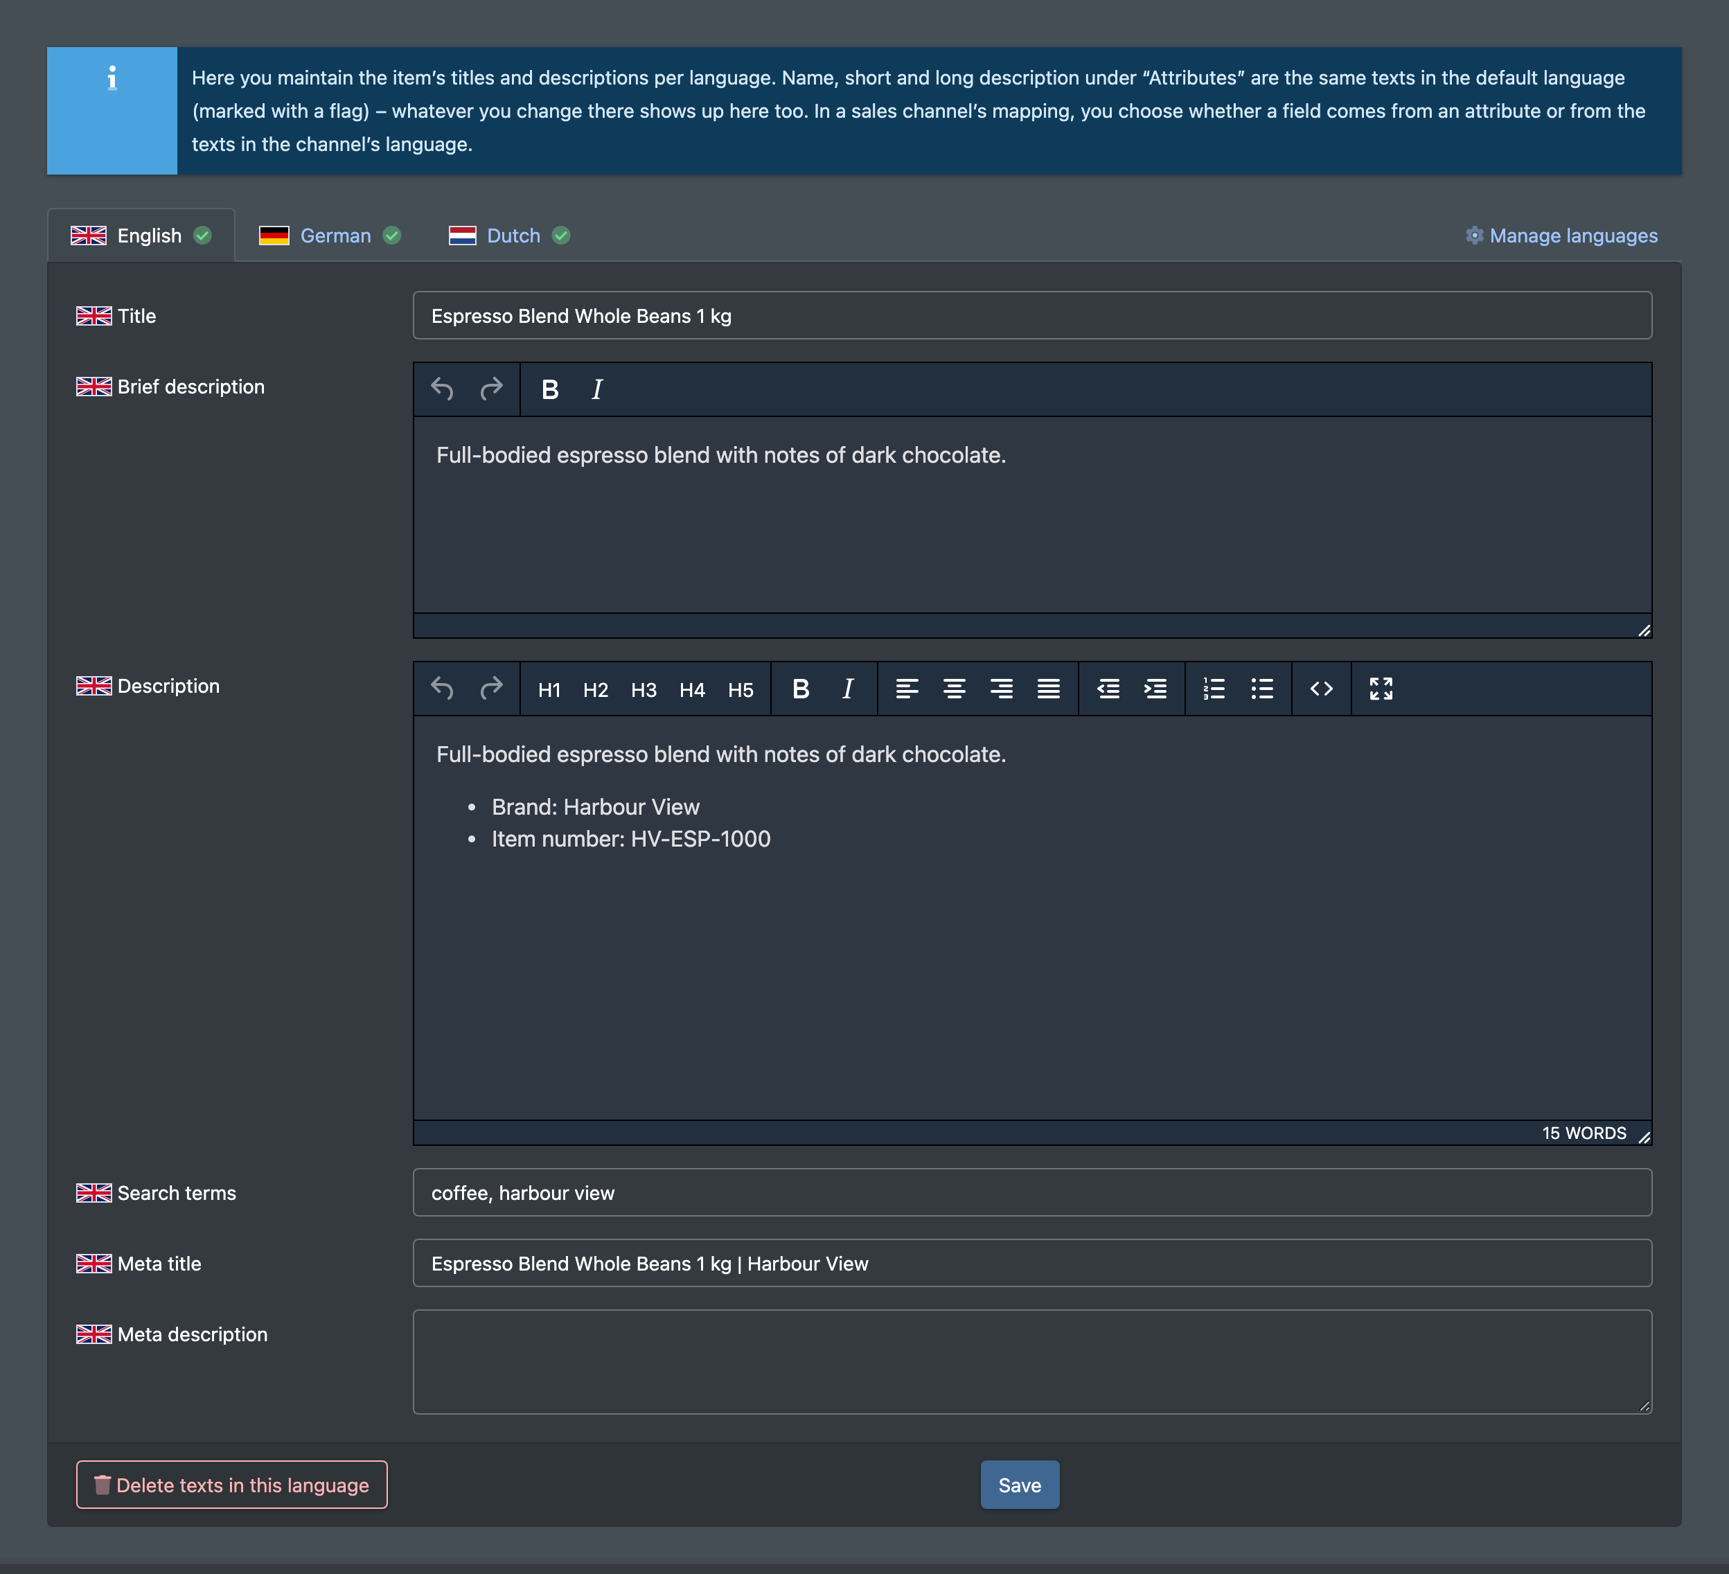Click into the Meta description textarea
Viewport: 1729px width, 1574px height.
(x=1031, y=1361)
